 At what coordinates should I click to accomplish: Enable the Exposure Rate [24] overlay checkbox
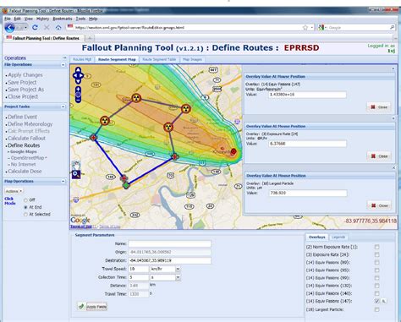376,254
